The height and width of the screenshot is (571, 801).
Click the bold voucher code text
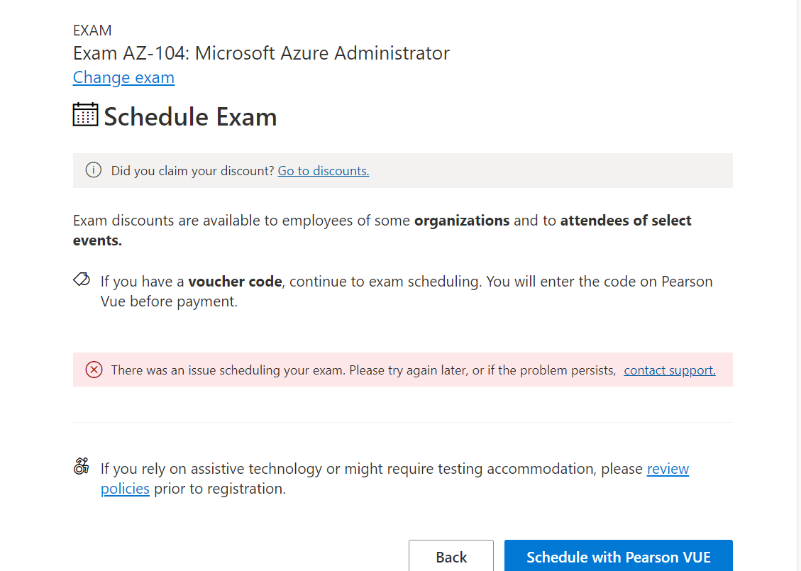click(x=236, y=282)
